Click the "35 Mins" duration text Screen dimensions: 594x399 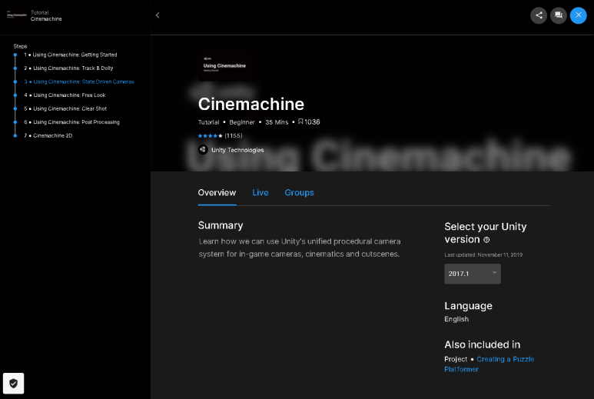point(277,122)
